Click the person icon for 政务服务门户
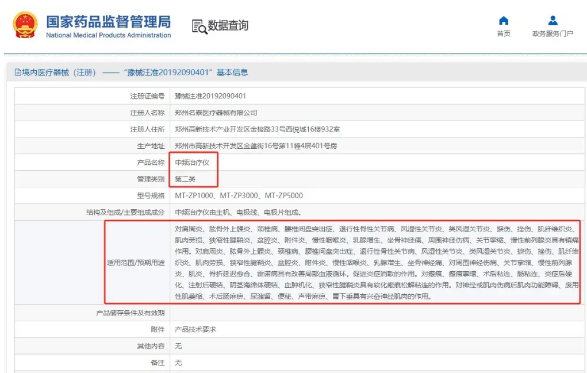Image resolution: width=587 pixels, height=373 pixels. coord(553,21)
